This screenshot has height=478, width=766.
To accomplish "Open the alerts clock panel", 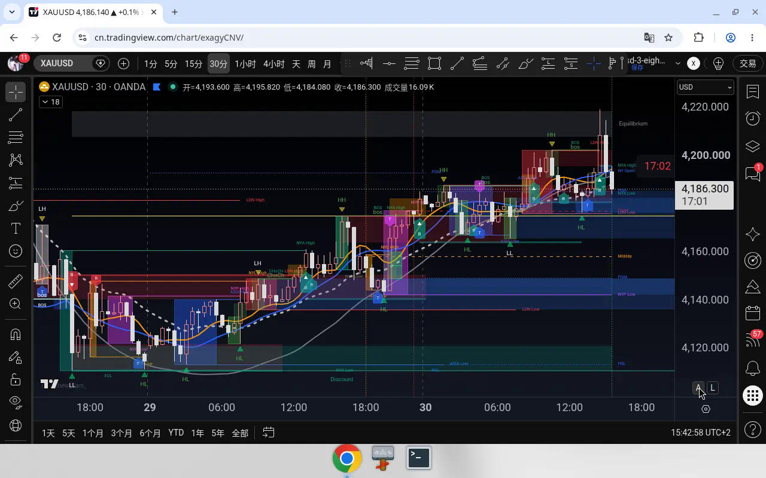I will (x=753, y=118).
